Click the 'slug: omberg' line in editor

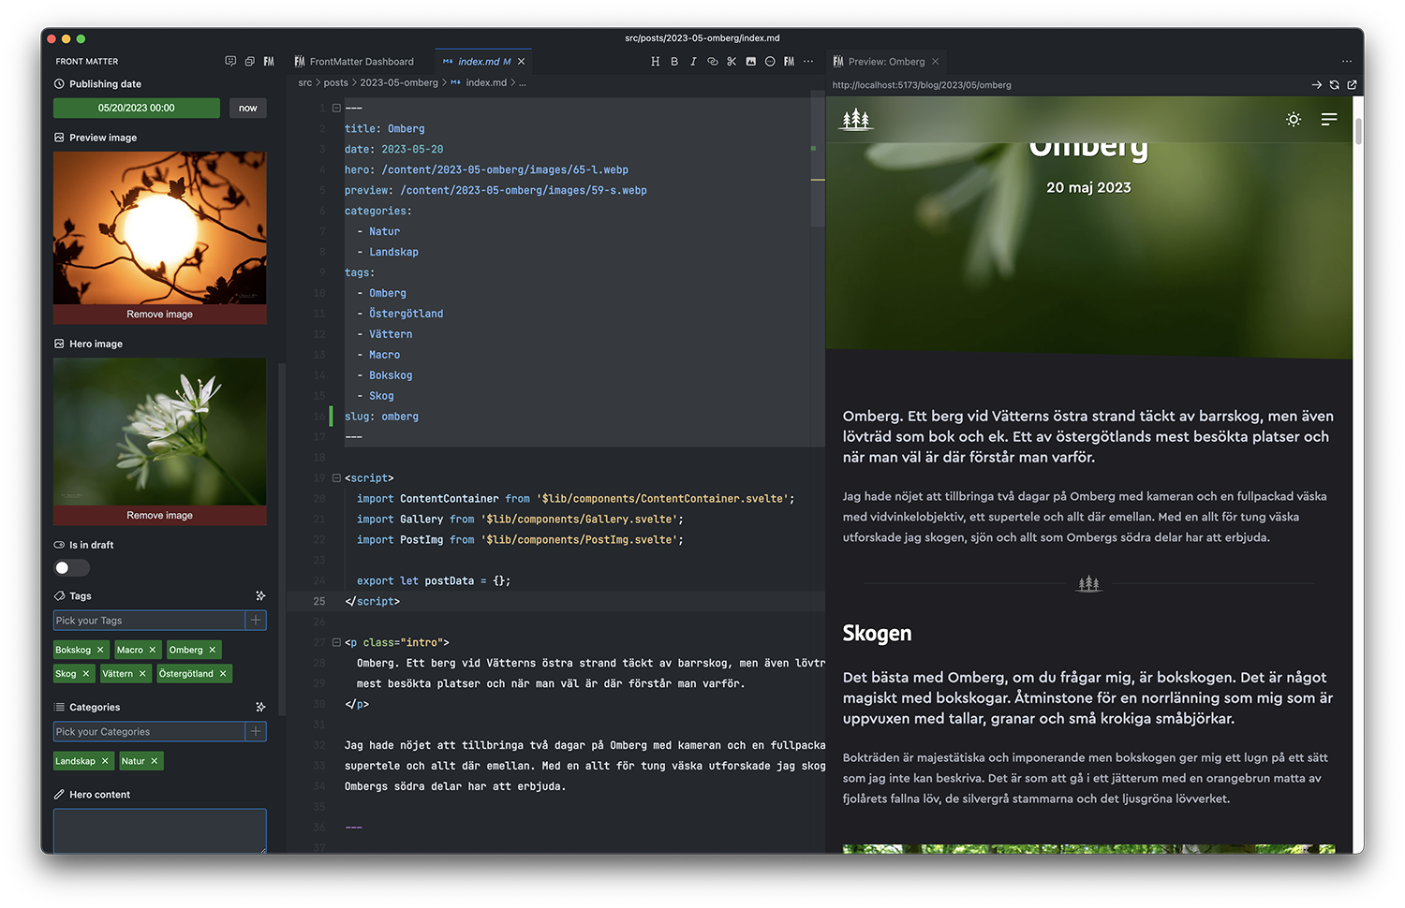coord(381,417)
